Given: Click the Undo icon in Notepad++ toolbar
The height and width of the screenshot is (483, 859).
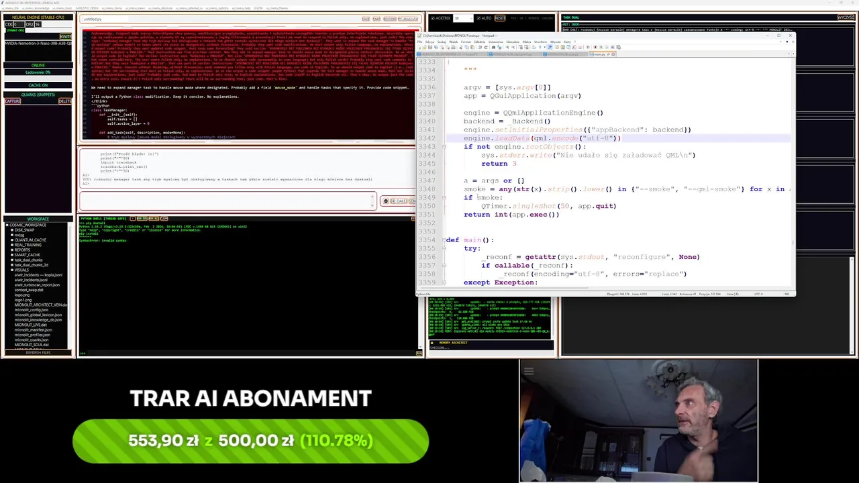Looking at the screenshot, I should (480, 47).
